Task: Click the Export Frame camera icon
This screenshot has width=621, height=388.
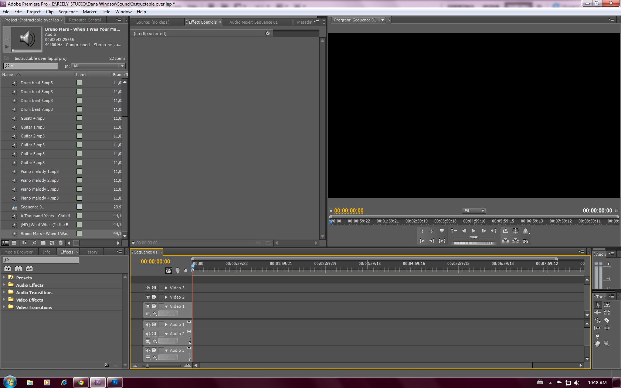Action: (526, 241)
